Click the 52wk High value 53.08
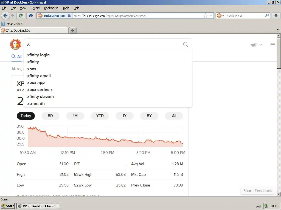Screen dimensions: 281x210 point(121,174)
